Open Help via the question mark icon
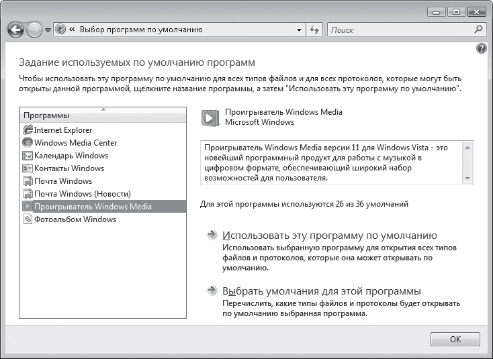This screenshot has height=359, width=493. [481, 49]
